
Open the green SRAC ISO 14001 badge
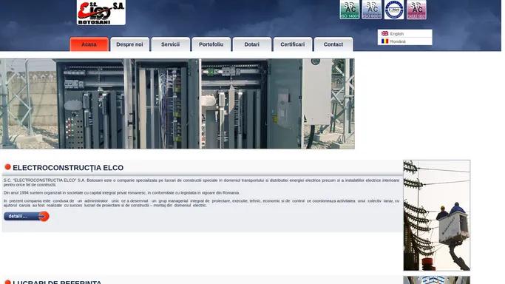[x=350, y=10]
